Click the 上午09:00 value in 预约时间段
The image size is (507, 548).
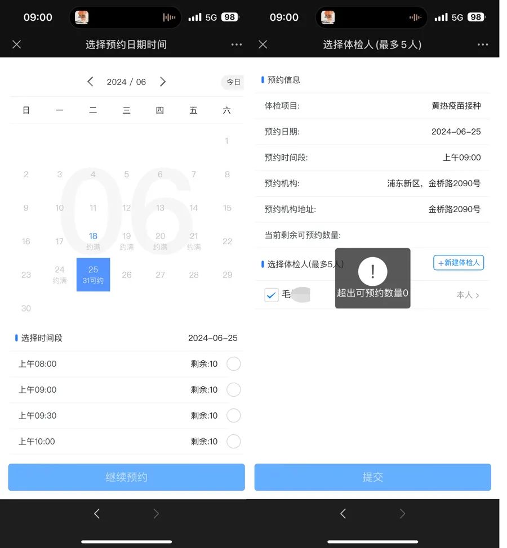[x=462, y=158]
